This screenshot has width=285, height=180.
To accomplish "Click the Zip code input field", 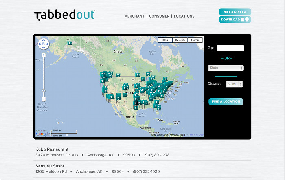I will click(x=230, y=48).
